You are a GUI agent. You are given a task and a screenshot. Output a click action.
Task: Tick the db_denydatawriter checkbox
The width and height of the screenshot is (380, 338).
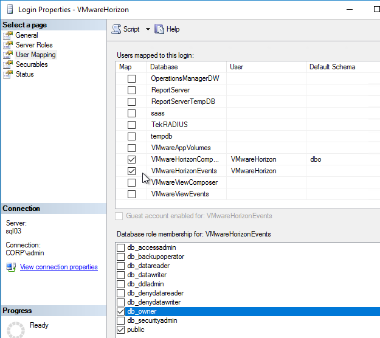[121, 302]
